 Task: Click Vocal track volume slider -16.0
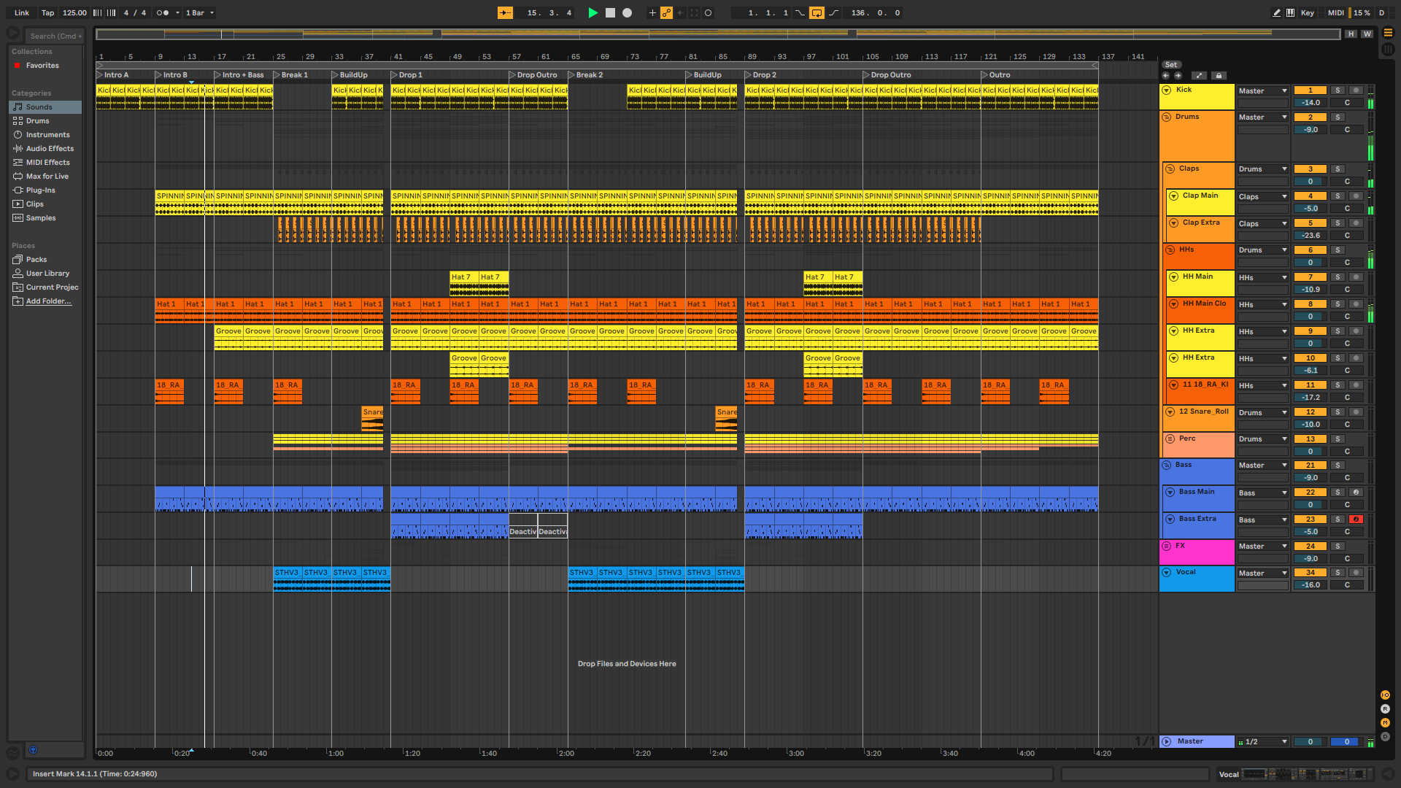pos(1310,584)
